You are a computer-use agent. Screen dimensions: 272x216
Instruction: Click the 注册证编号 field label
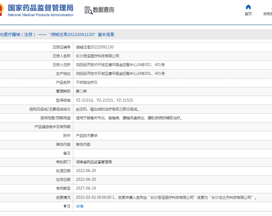62,47
